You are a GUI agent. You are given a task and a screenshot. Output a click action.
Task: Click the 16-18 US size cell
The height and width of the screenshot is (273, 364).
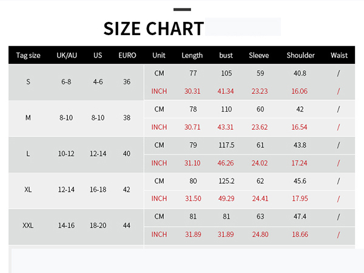tap(98, 189)
